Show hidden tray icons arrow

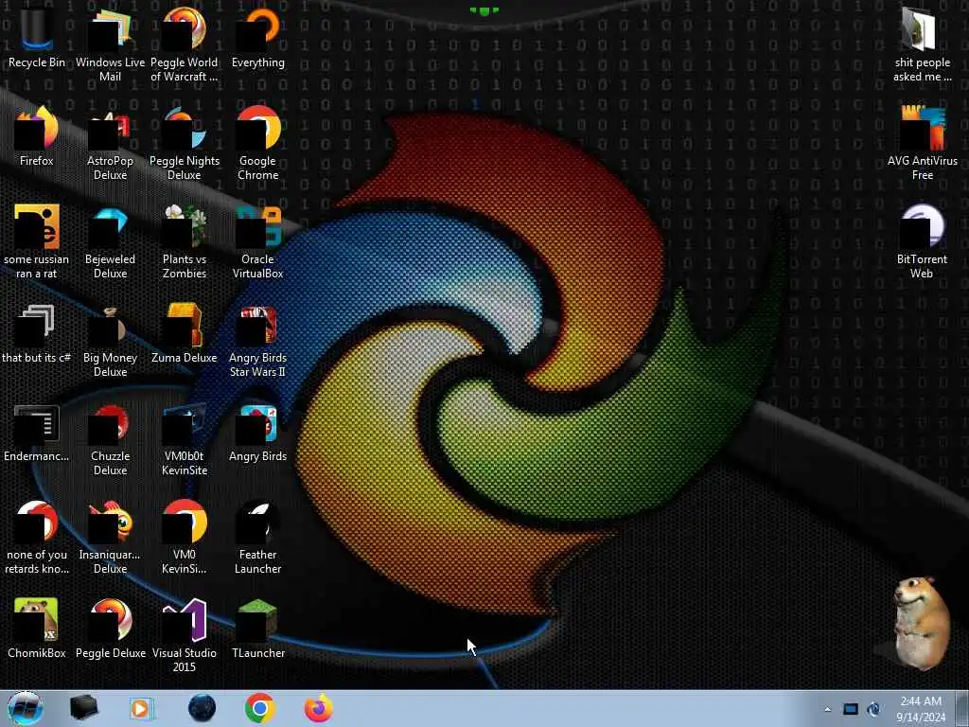coord(827,709)
